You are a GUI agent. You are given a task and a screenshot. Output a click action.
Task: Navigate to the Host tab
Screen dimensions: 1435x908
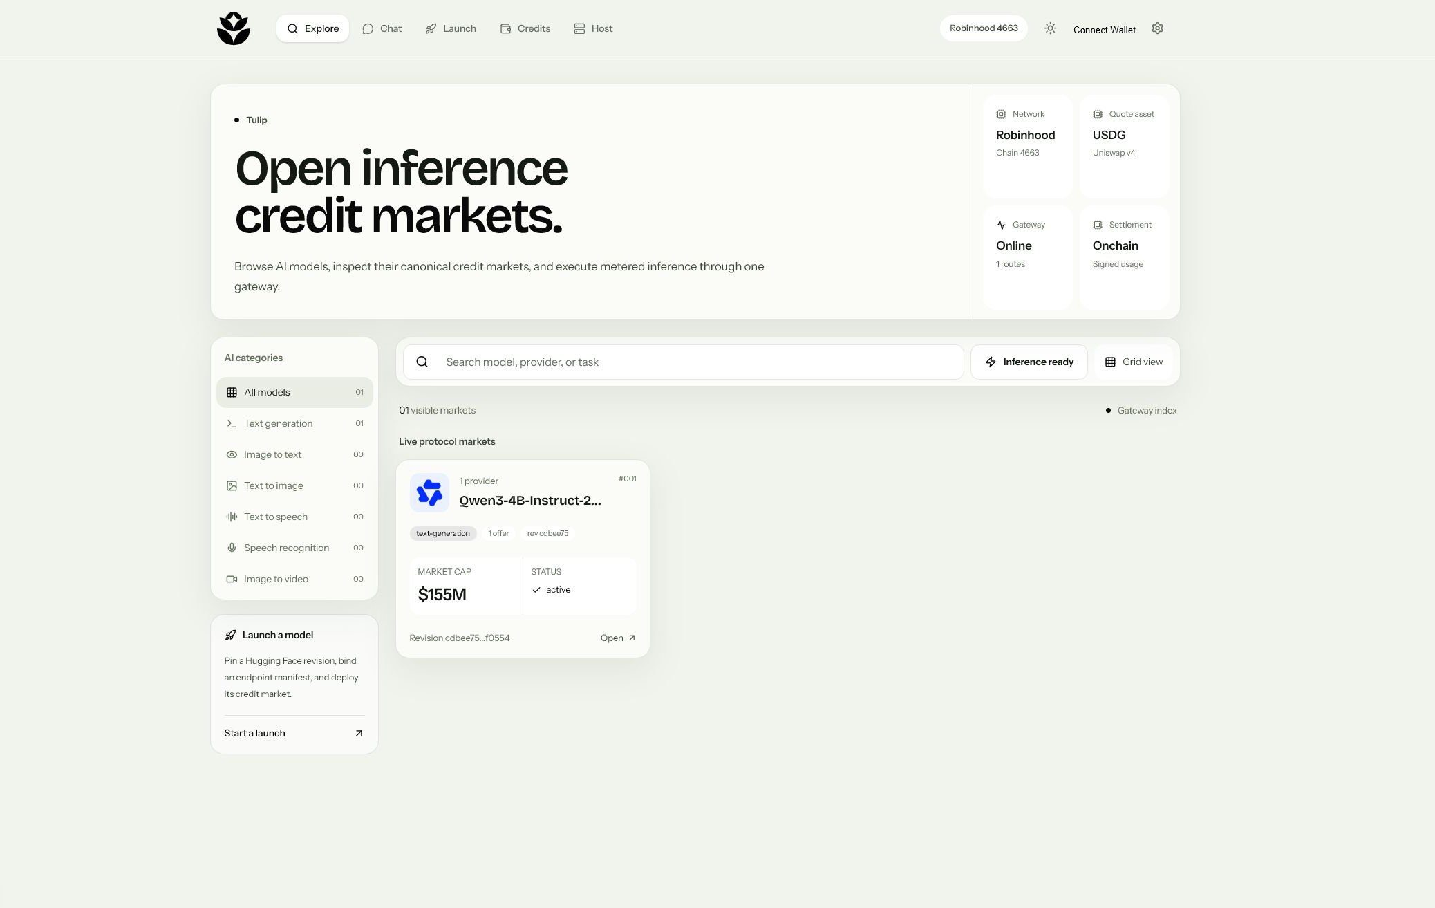[x=593, y=28]
